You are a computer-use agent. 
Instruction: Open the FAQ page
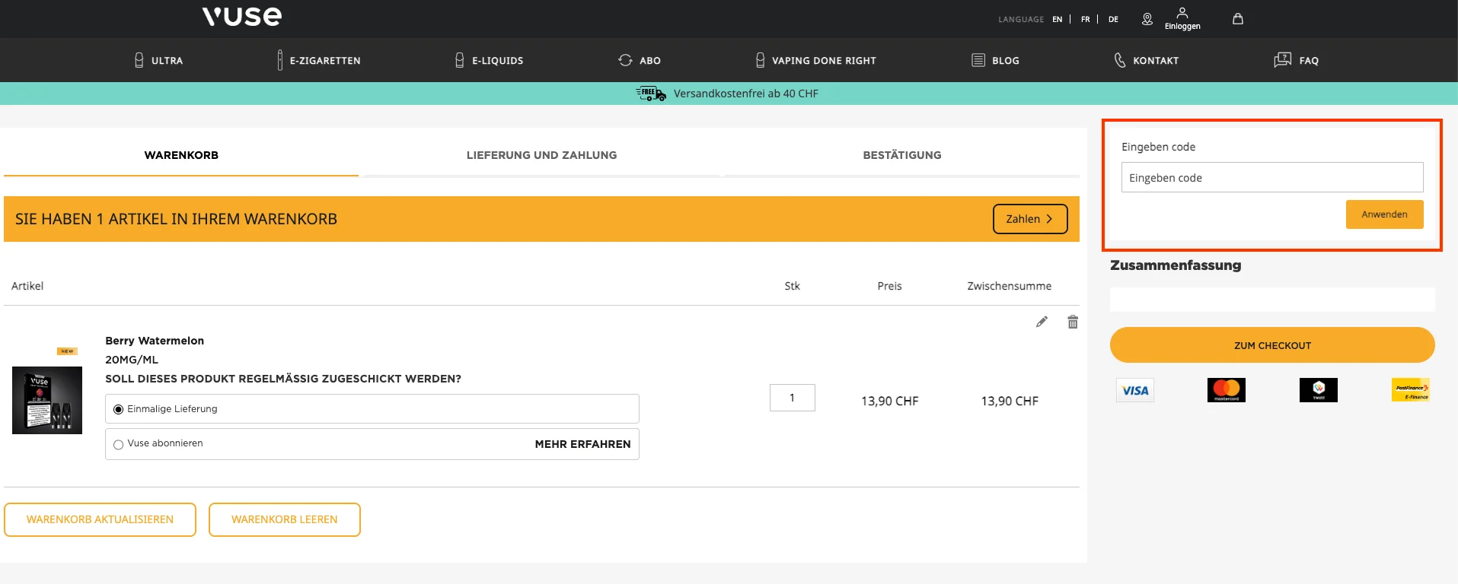[x=1296, y=60]
